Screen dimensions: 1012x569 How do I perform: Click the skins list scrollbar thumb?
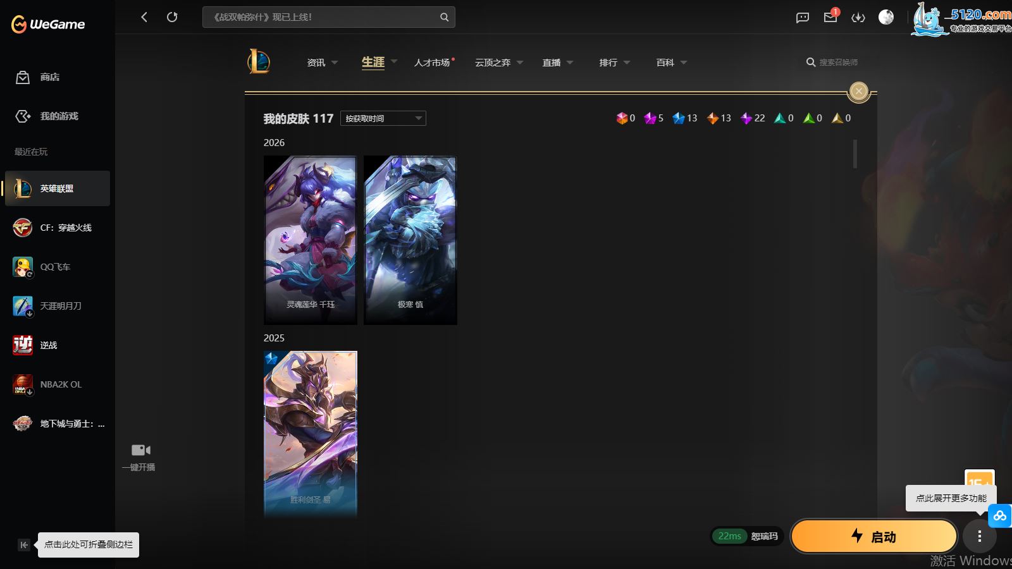(855, 154)
